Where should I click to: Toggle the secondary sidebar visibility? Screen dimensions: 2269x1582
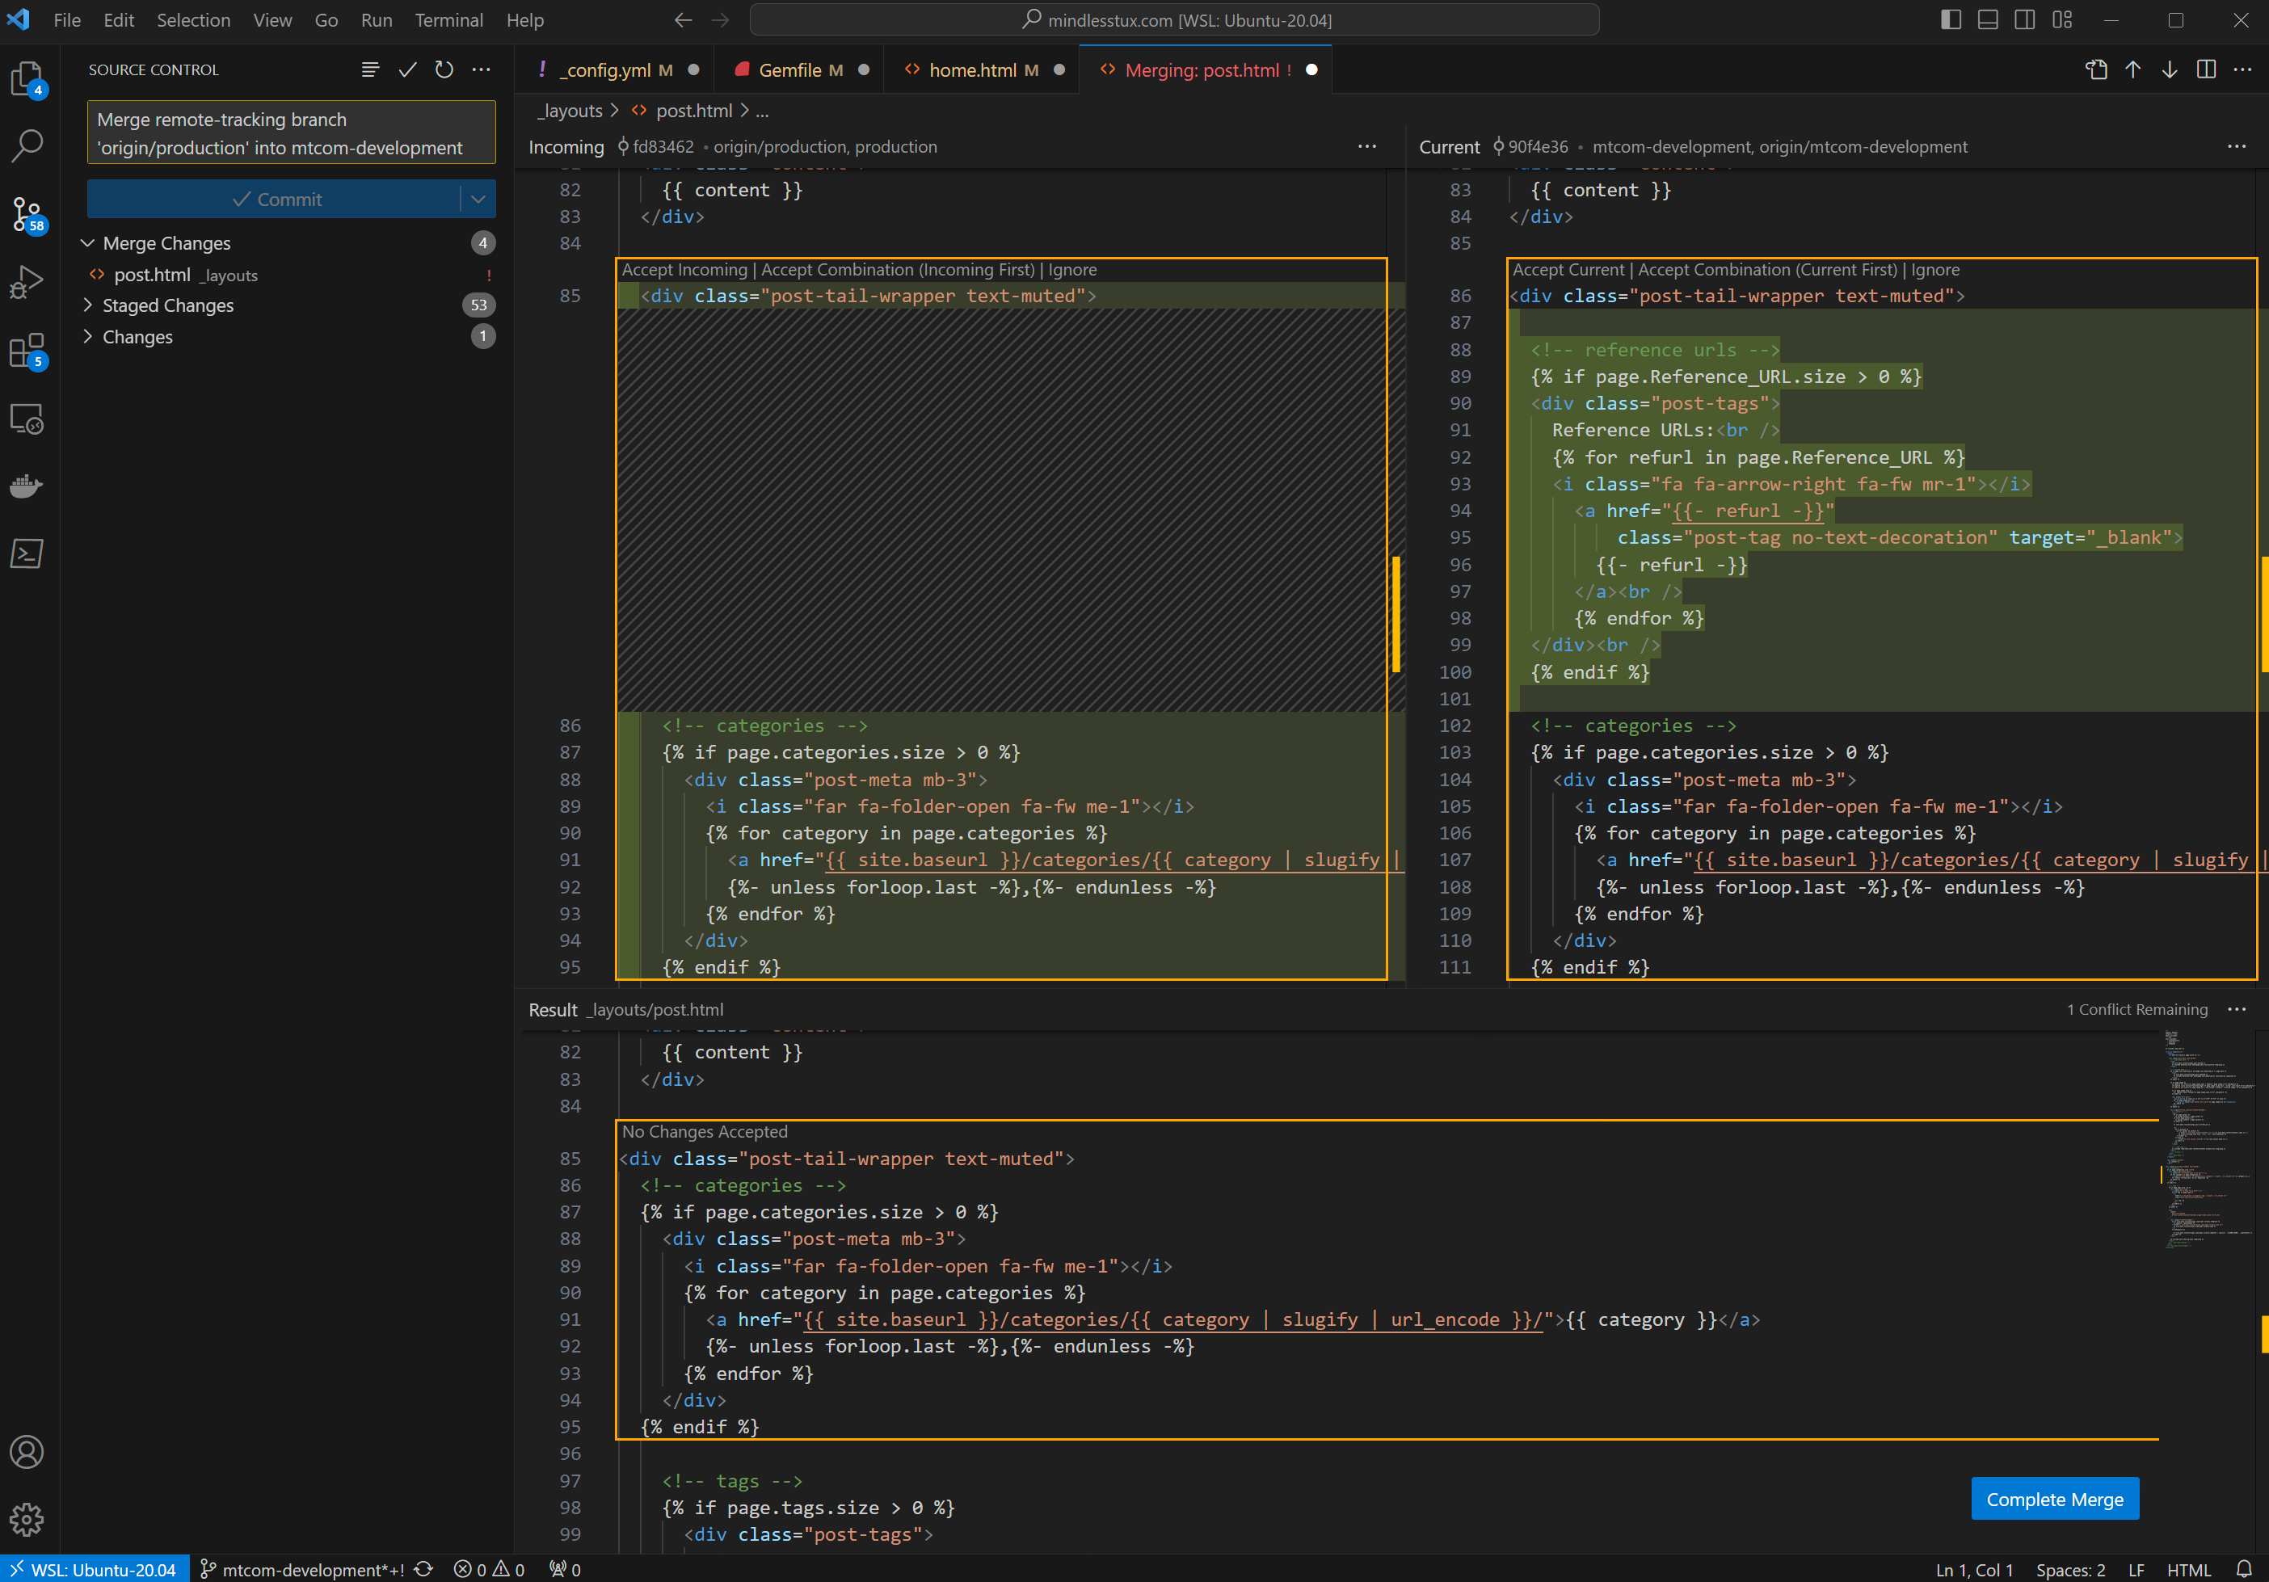click(x=2025, y=19)
